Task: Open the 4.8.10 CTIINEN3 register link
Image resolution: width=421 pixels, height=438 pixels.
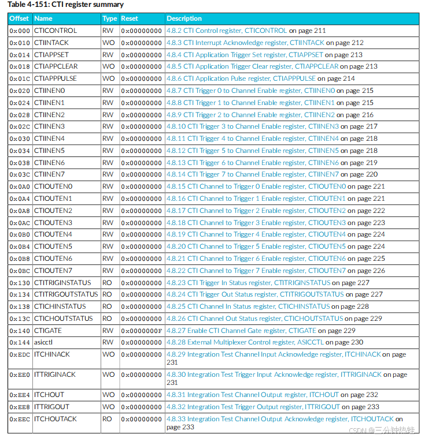Action: pyautogui.click(x=253, y=126)
